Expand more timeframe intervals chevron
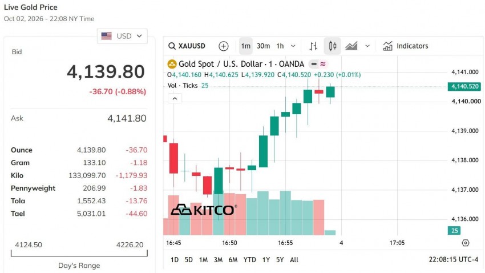Screen dimensions: 485x273 [x=293, y=46]
